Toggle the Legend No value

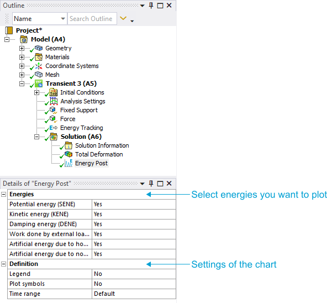point(134,274)
